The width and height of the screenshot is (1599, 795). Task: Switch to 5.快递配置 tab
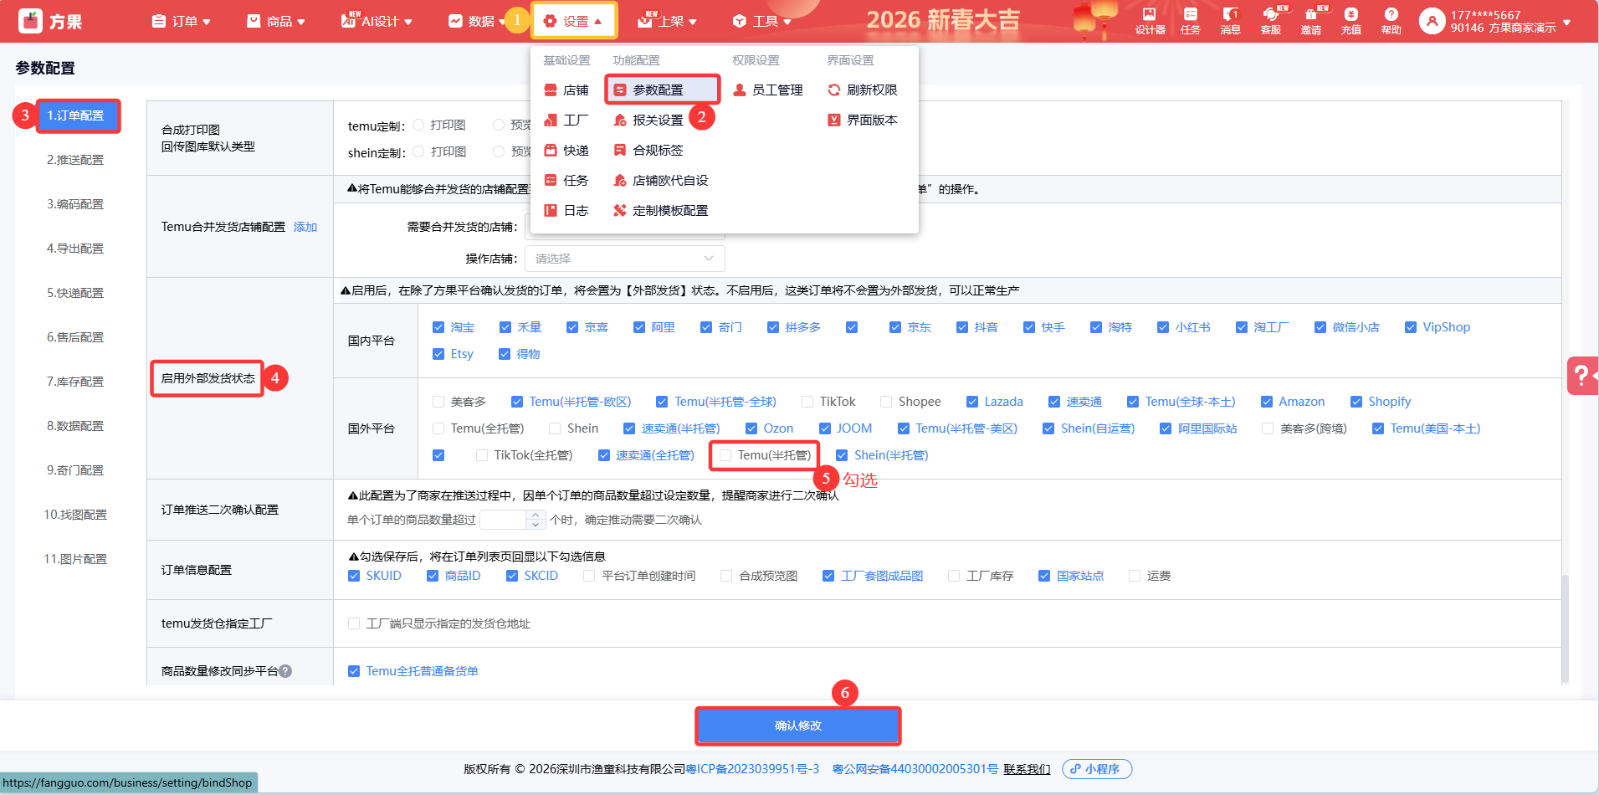[x=75, y=293]
